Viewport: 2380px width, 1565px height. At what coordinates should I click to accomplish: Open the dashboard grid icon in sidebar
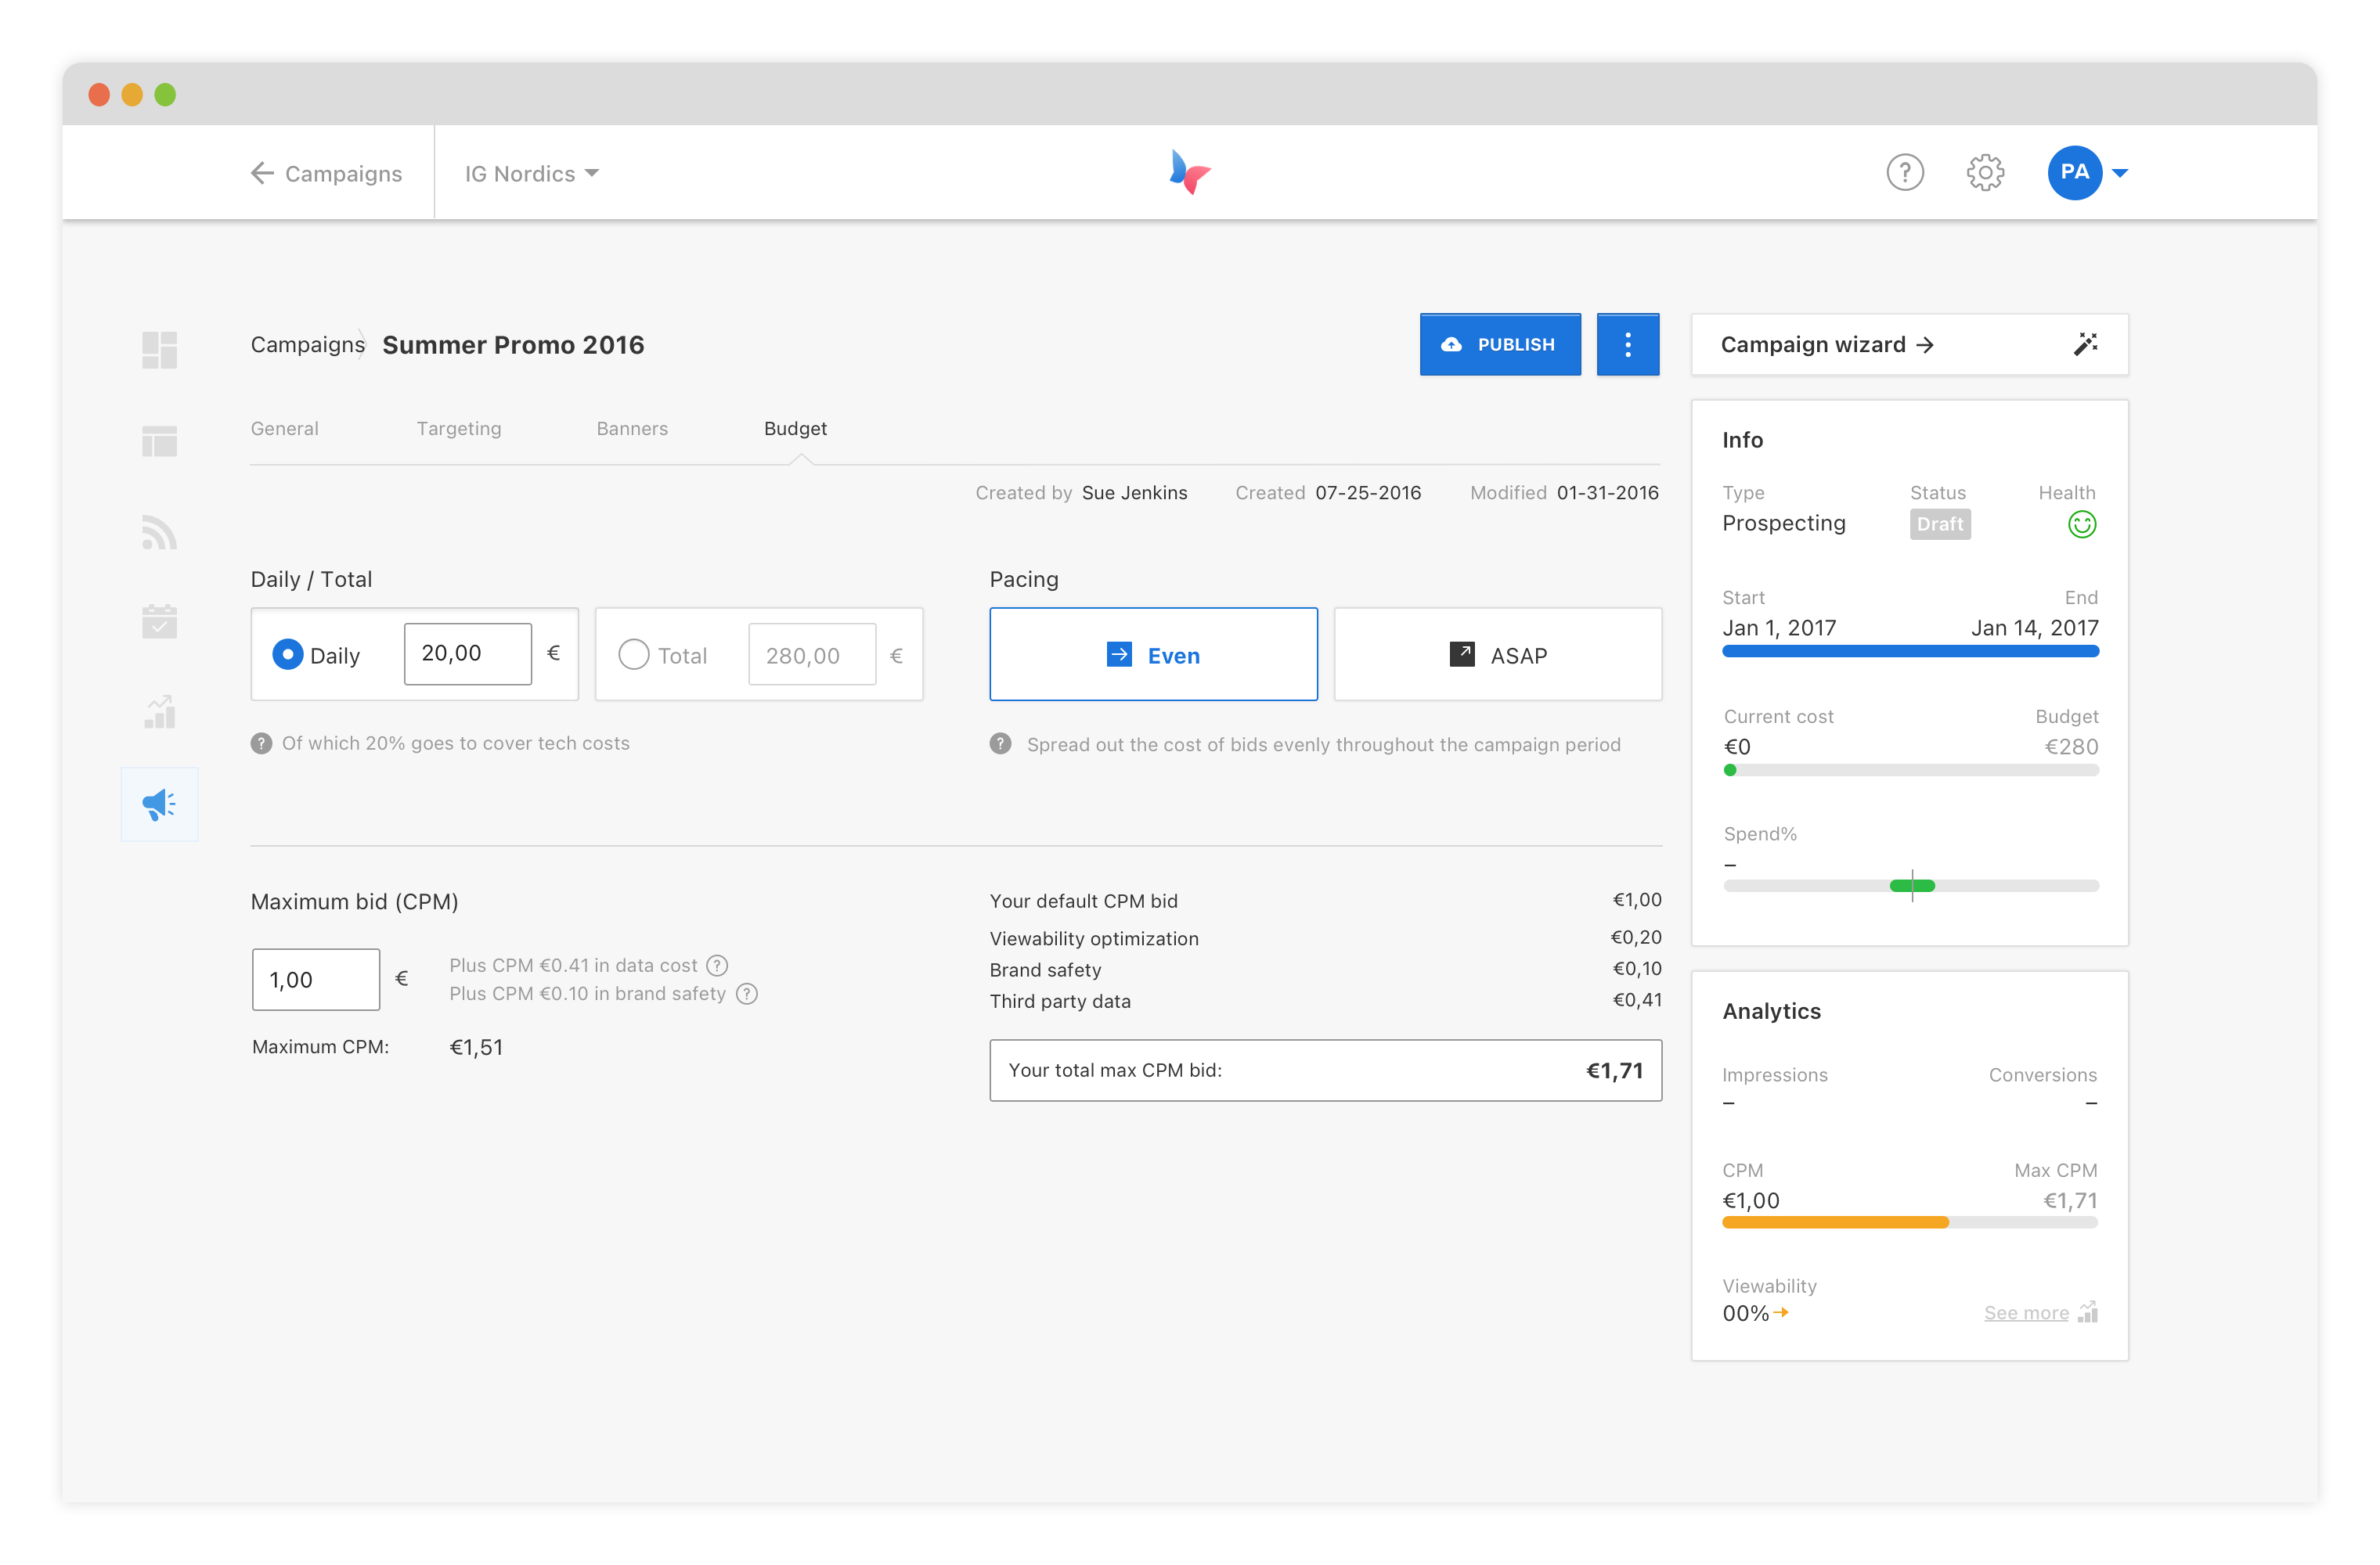(159, 350)
